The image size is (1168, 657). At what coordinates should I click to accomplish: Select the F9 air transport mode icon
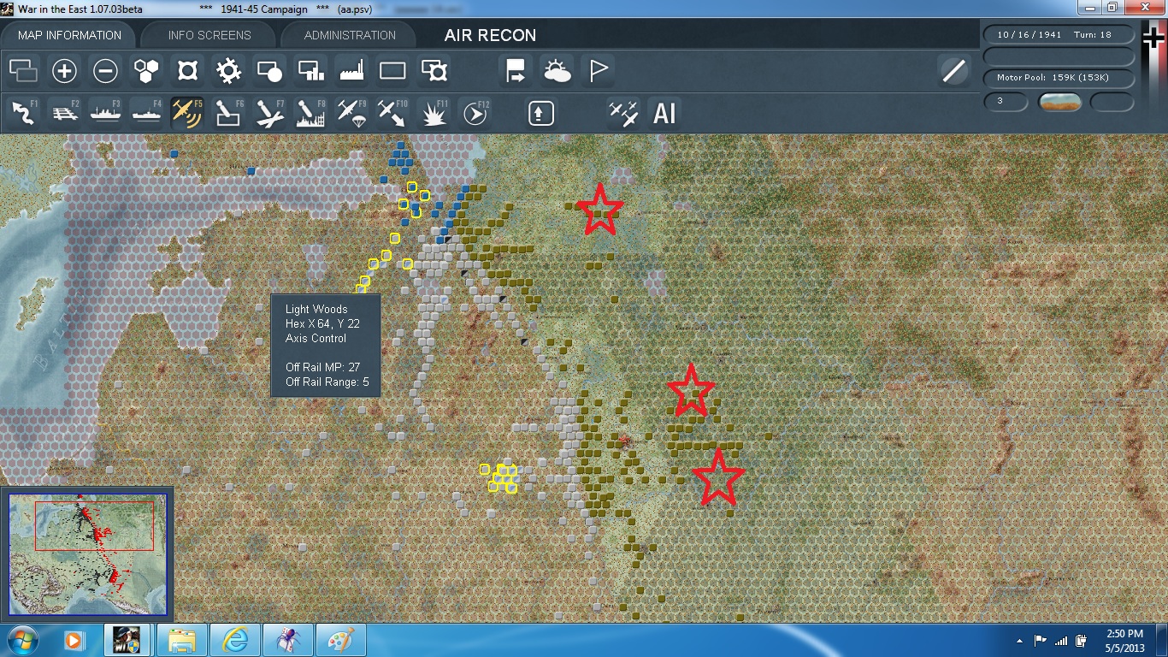pyautogui.click(x=351, y=113)
